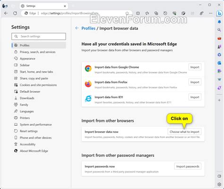
Task: Open the sidebar settings gear at bottom
Action: coord(219,184)
